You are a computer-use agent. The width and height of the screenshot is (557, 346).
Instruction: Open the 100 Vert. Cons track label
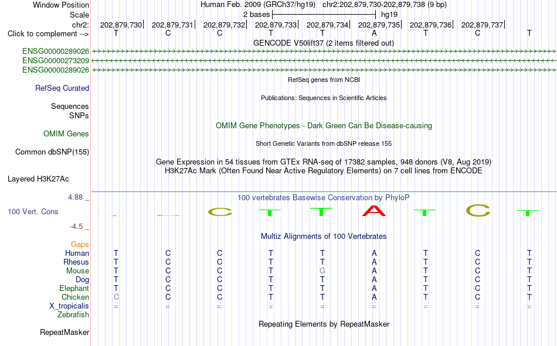pyautogui.click(x=33, y=211)
